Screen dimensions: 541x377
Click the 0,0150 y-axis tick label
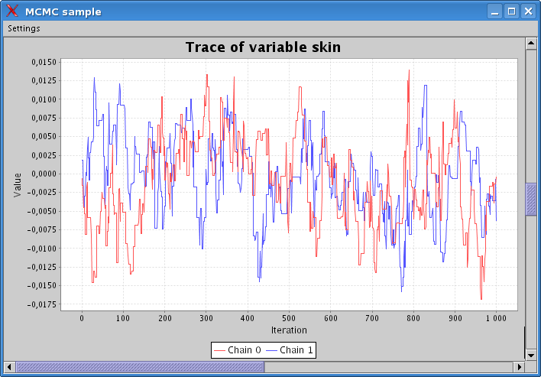[44, 62]
